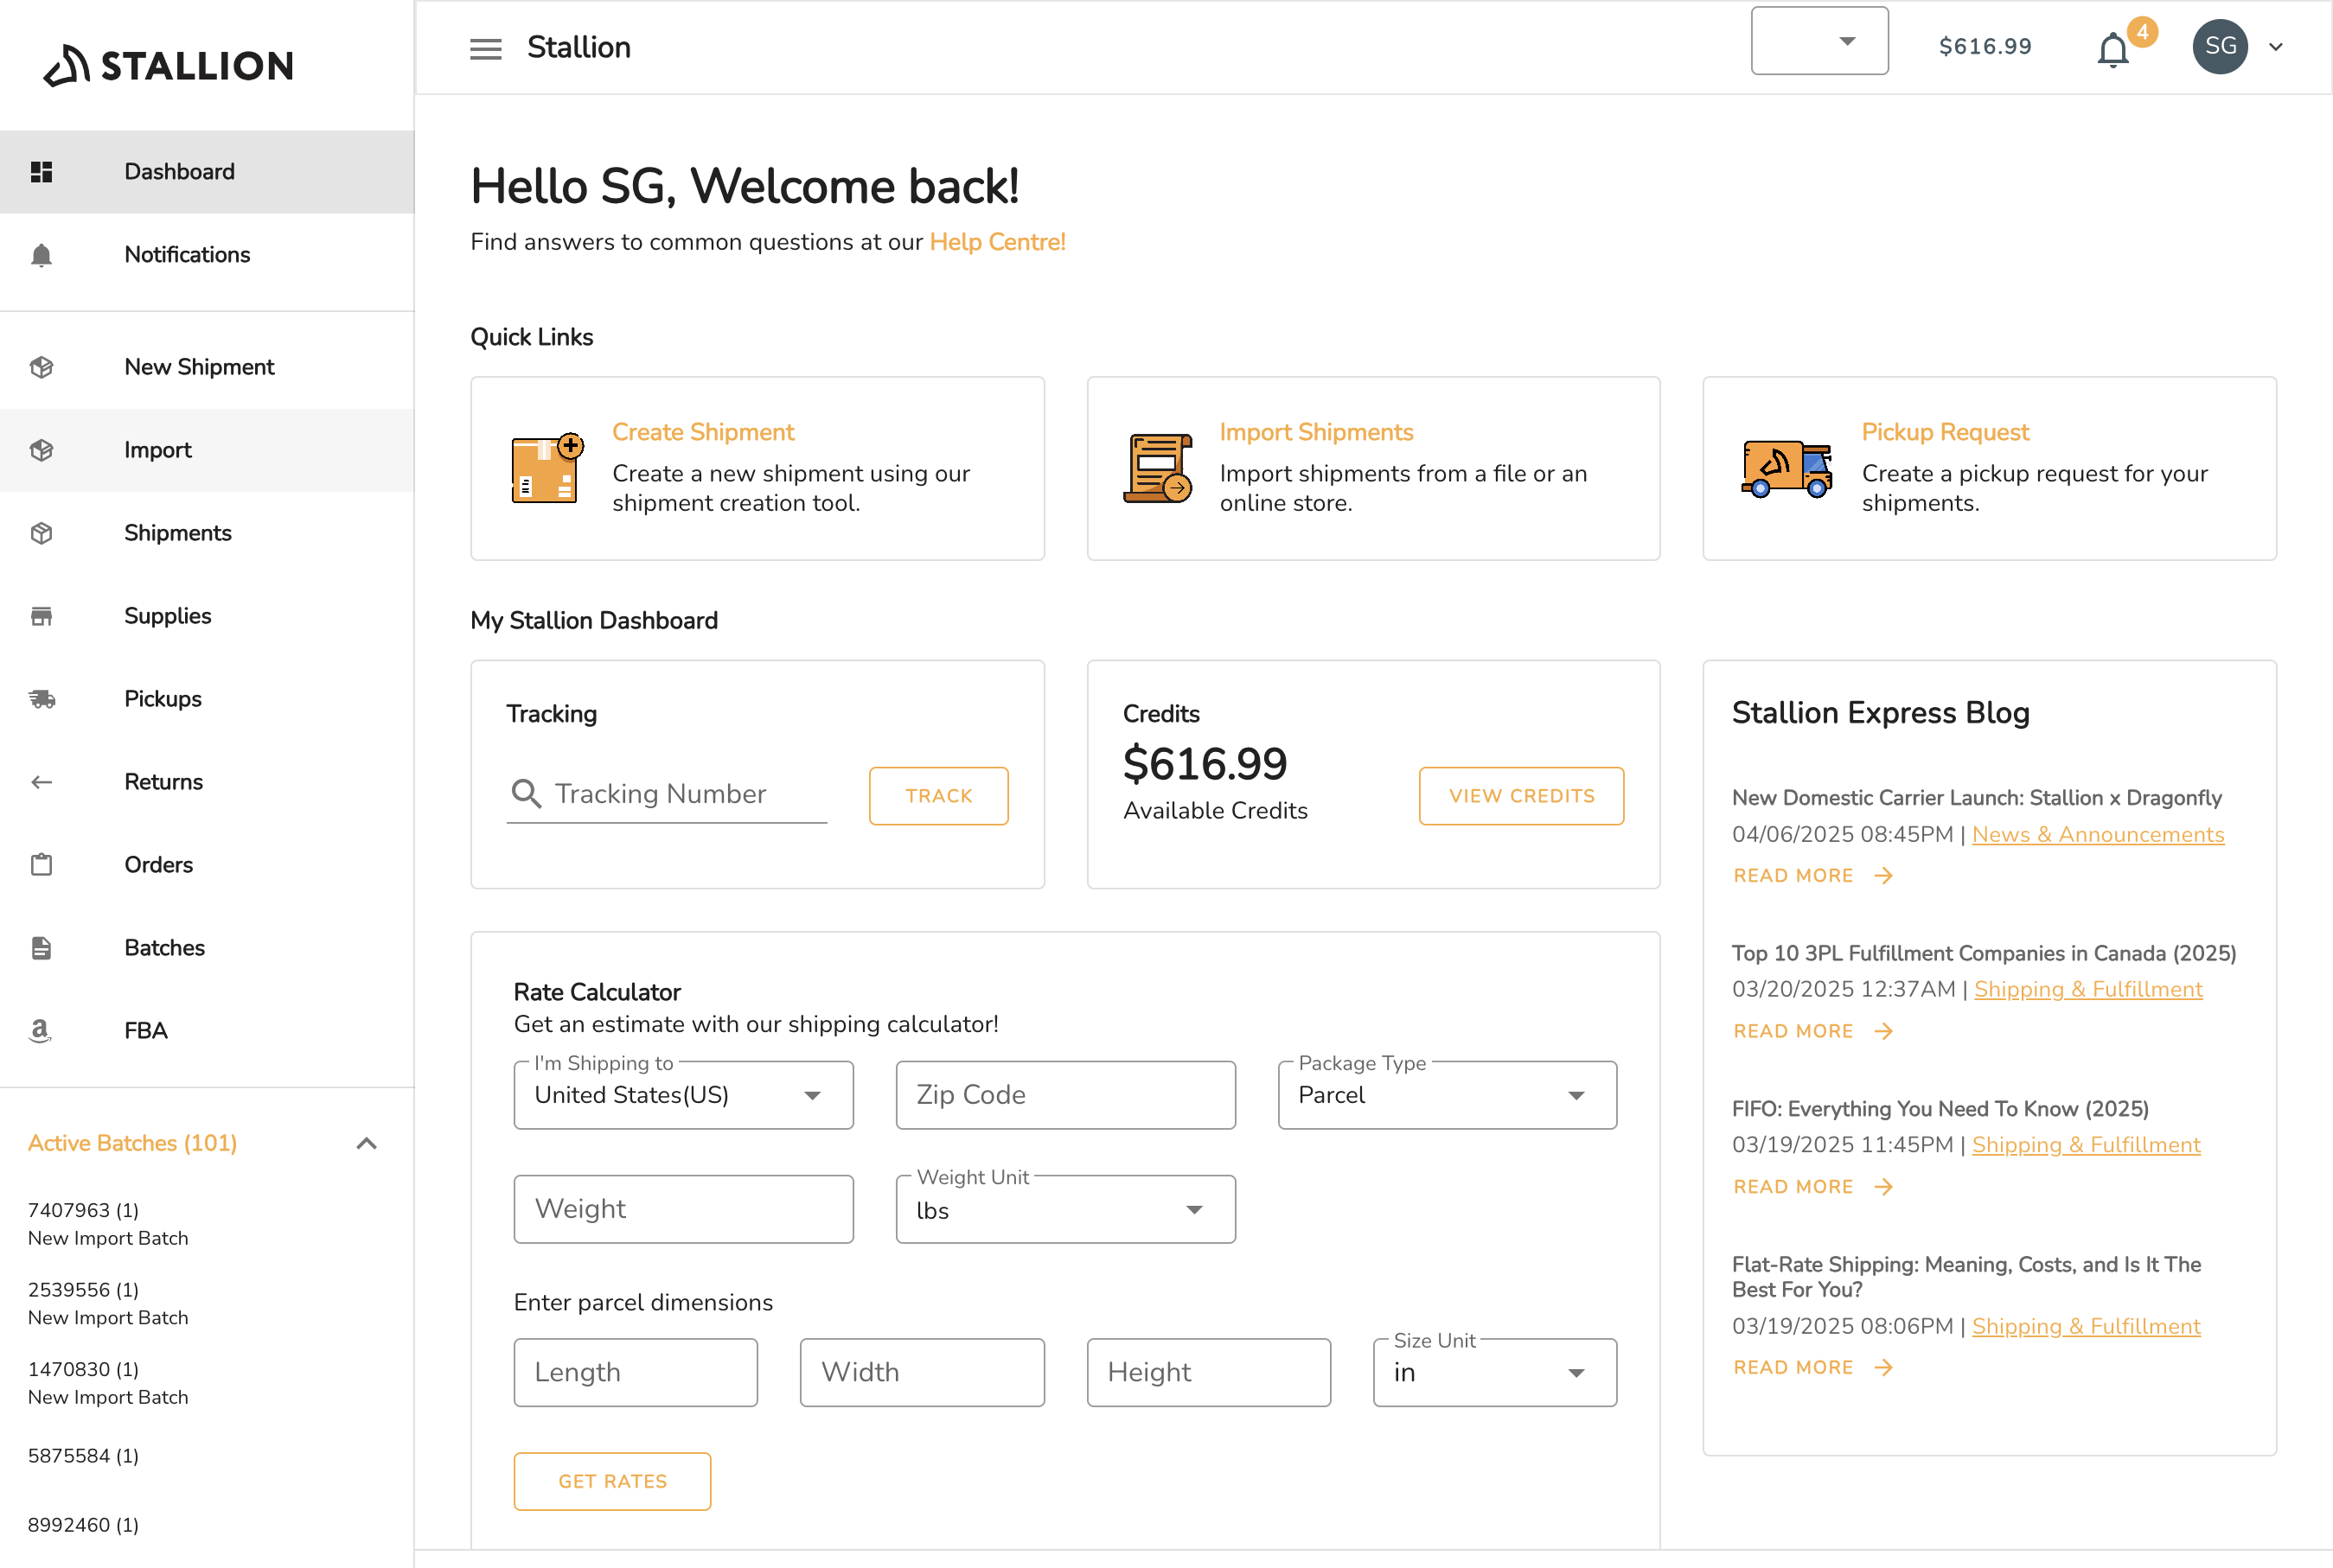This screenshot has height=1568, width=2333.
Task: Click the VIEW CREDITS button
Action: [x=1521, y=796]
